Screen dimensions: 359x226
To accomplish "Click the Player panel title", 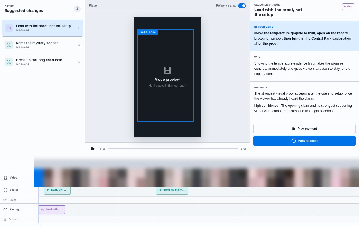I will [93, 6].
